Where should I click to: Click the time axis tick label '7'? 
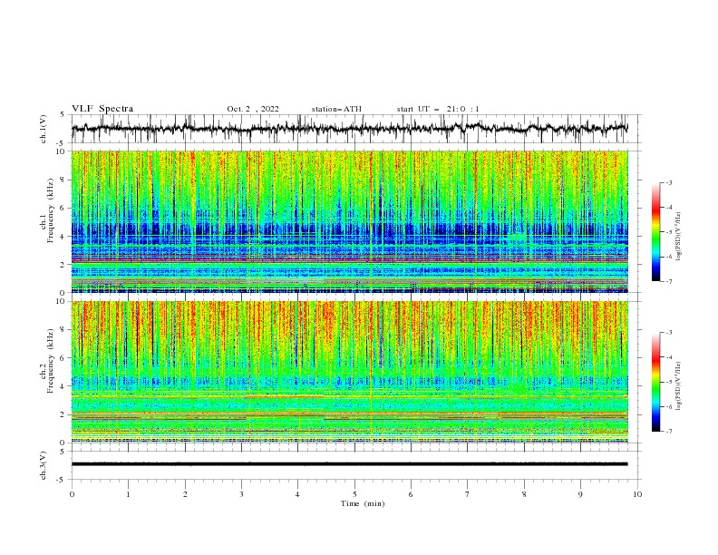point(467,494)
